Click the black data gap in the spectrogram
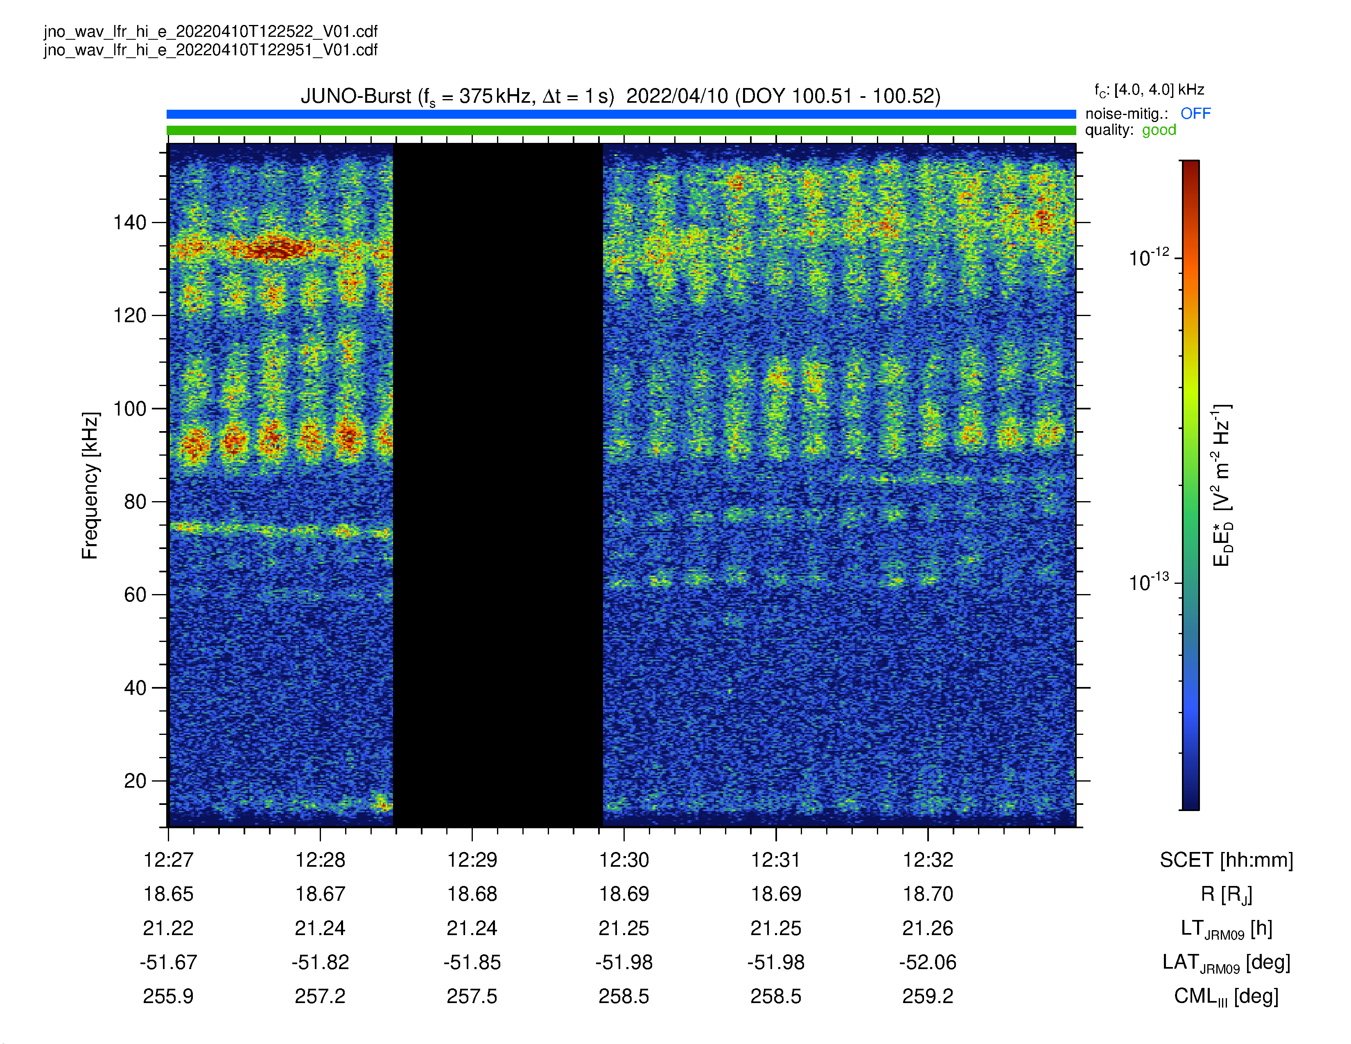Screen dimensions: 1351x1044 (498, 486)
